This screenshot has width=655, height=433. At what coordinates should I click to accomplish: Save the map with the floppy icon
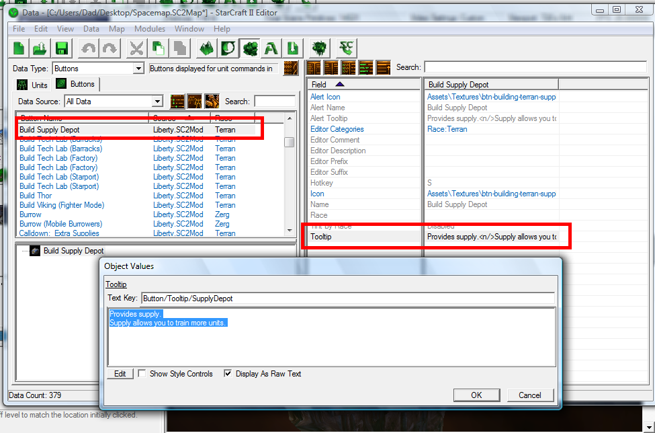click(62, 48)
